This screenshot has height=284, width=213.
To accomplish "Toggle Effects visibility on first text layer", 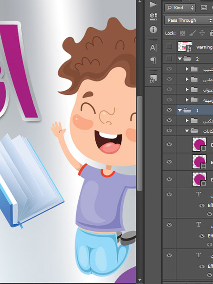I will [202, 205].
